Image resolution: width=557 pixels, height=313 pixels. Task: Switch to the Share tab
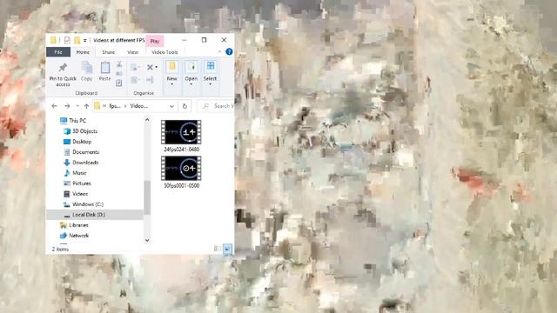coord(108,52)
